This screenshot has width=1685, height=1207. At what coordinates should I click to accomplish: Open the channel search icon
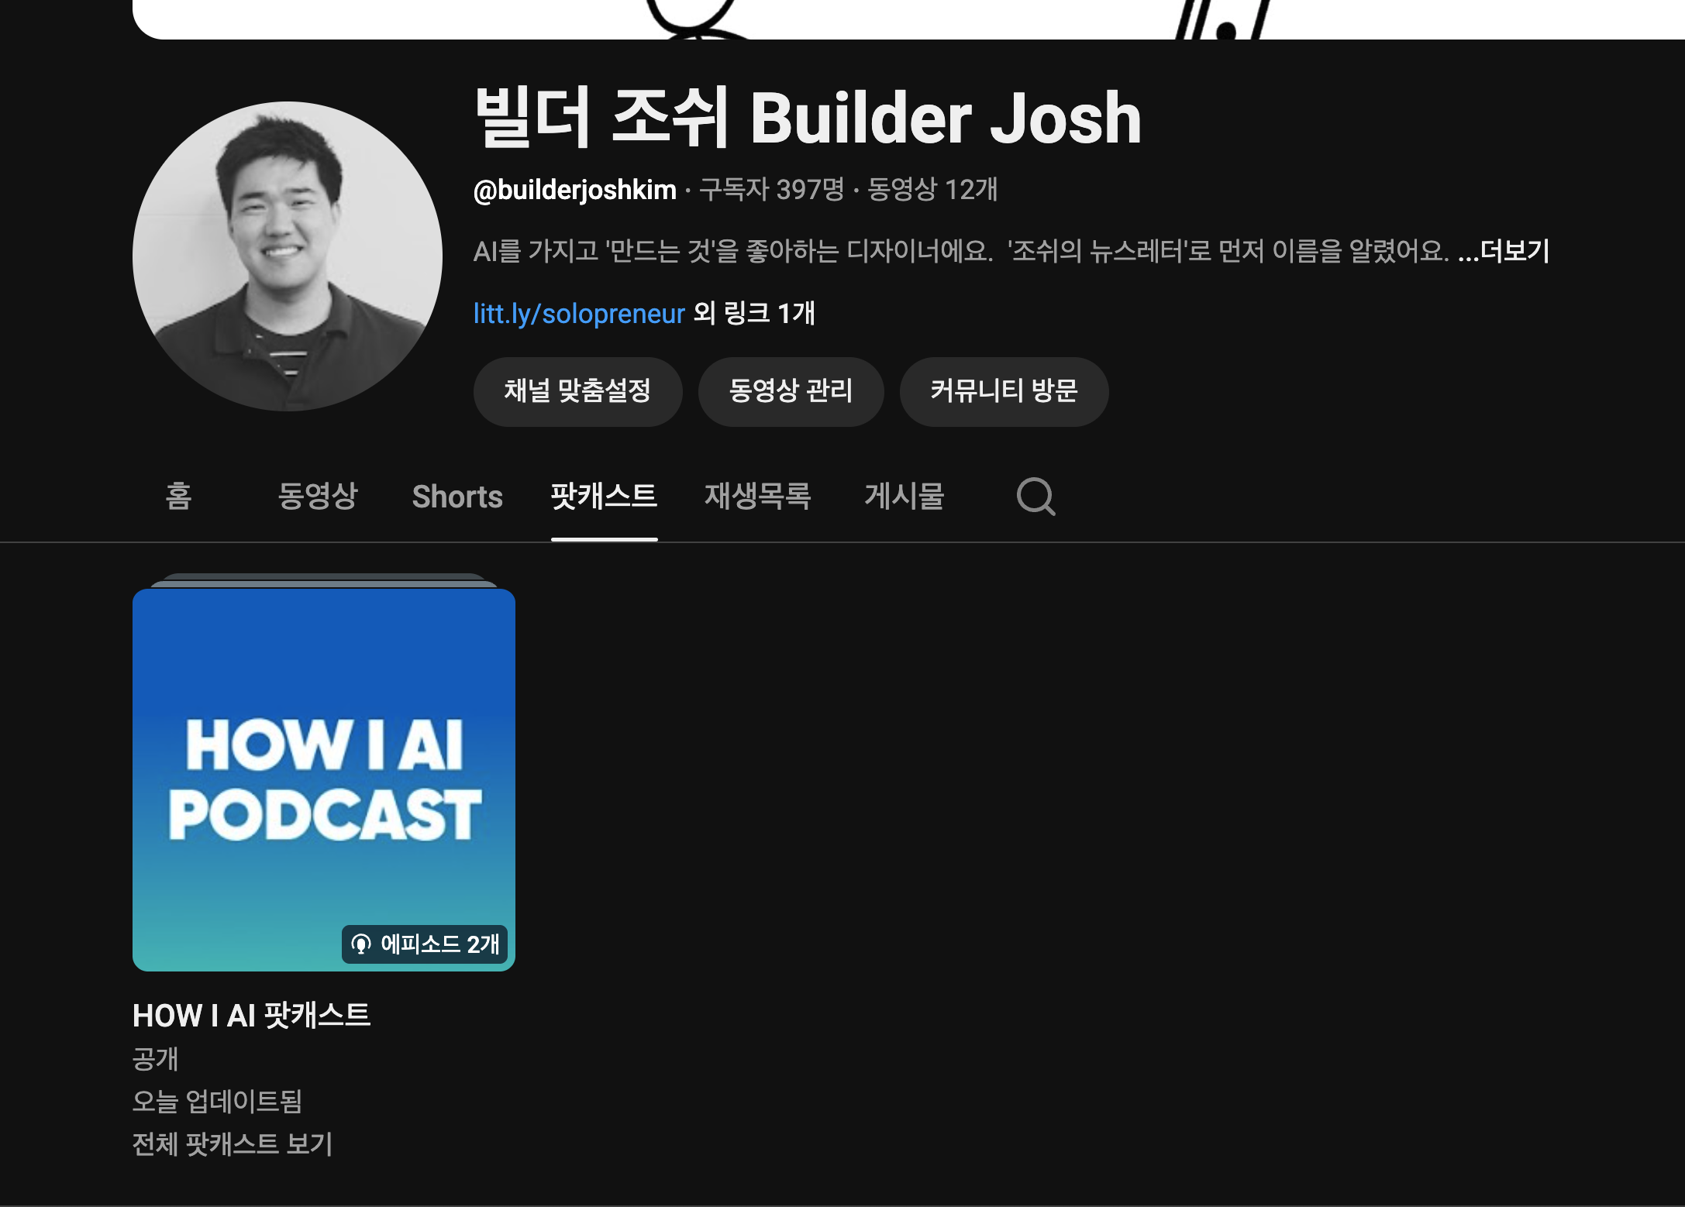coord(1037,497)
